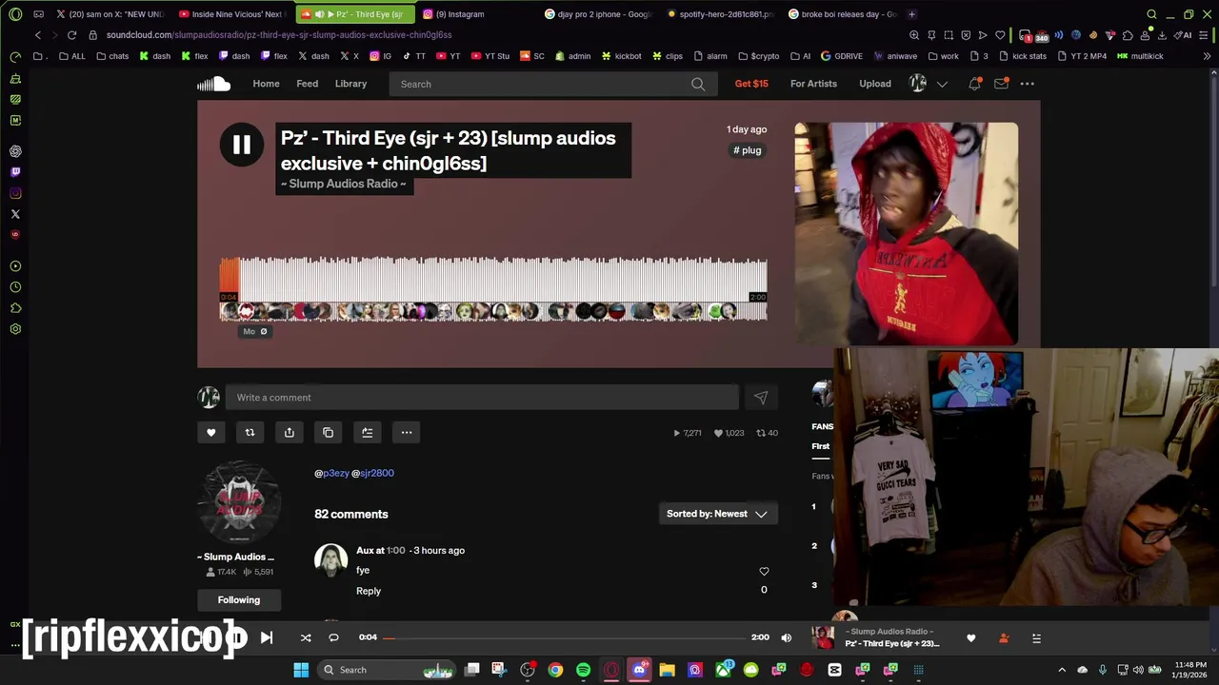
Task: Like the track with the heart button
Action: (211, 433)
